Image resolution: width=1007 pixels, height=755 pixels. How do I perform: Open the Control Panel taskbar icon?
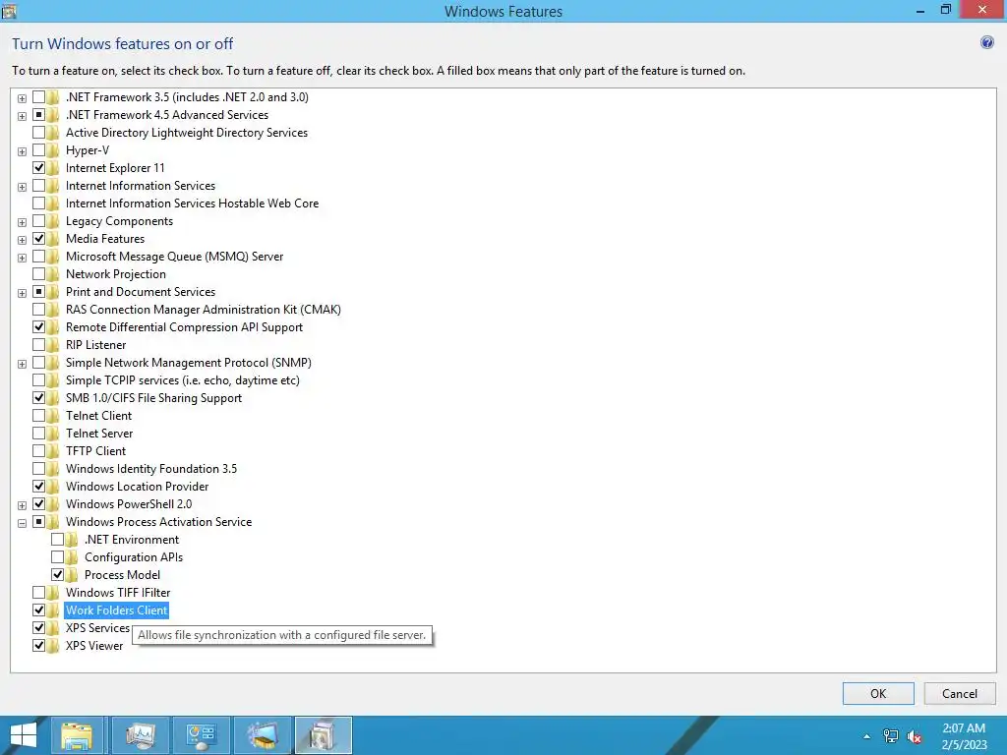coord(201,735)
